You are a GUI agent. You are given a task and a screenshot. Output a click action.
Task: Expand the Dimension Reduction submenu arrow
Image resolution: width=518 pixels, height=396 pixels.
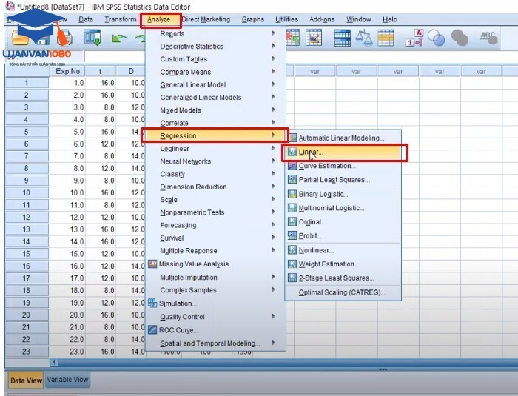274,187
